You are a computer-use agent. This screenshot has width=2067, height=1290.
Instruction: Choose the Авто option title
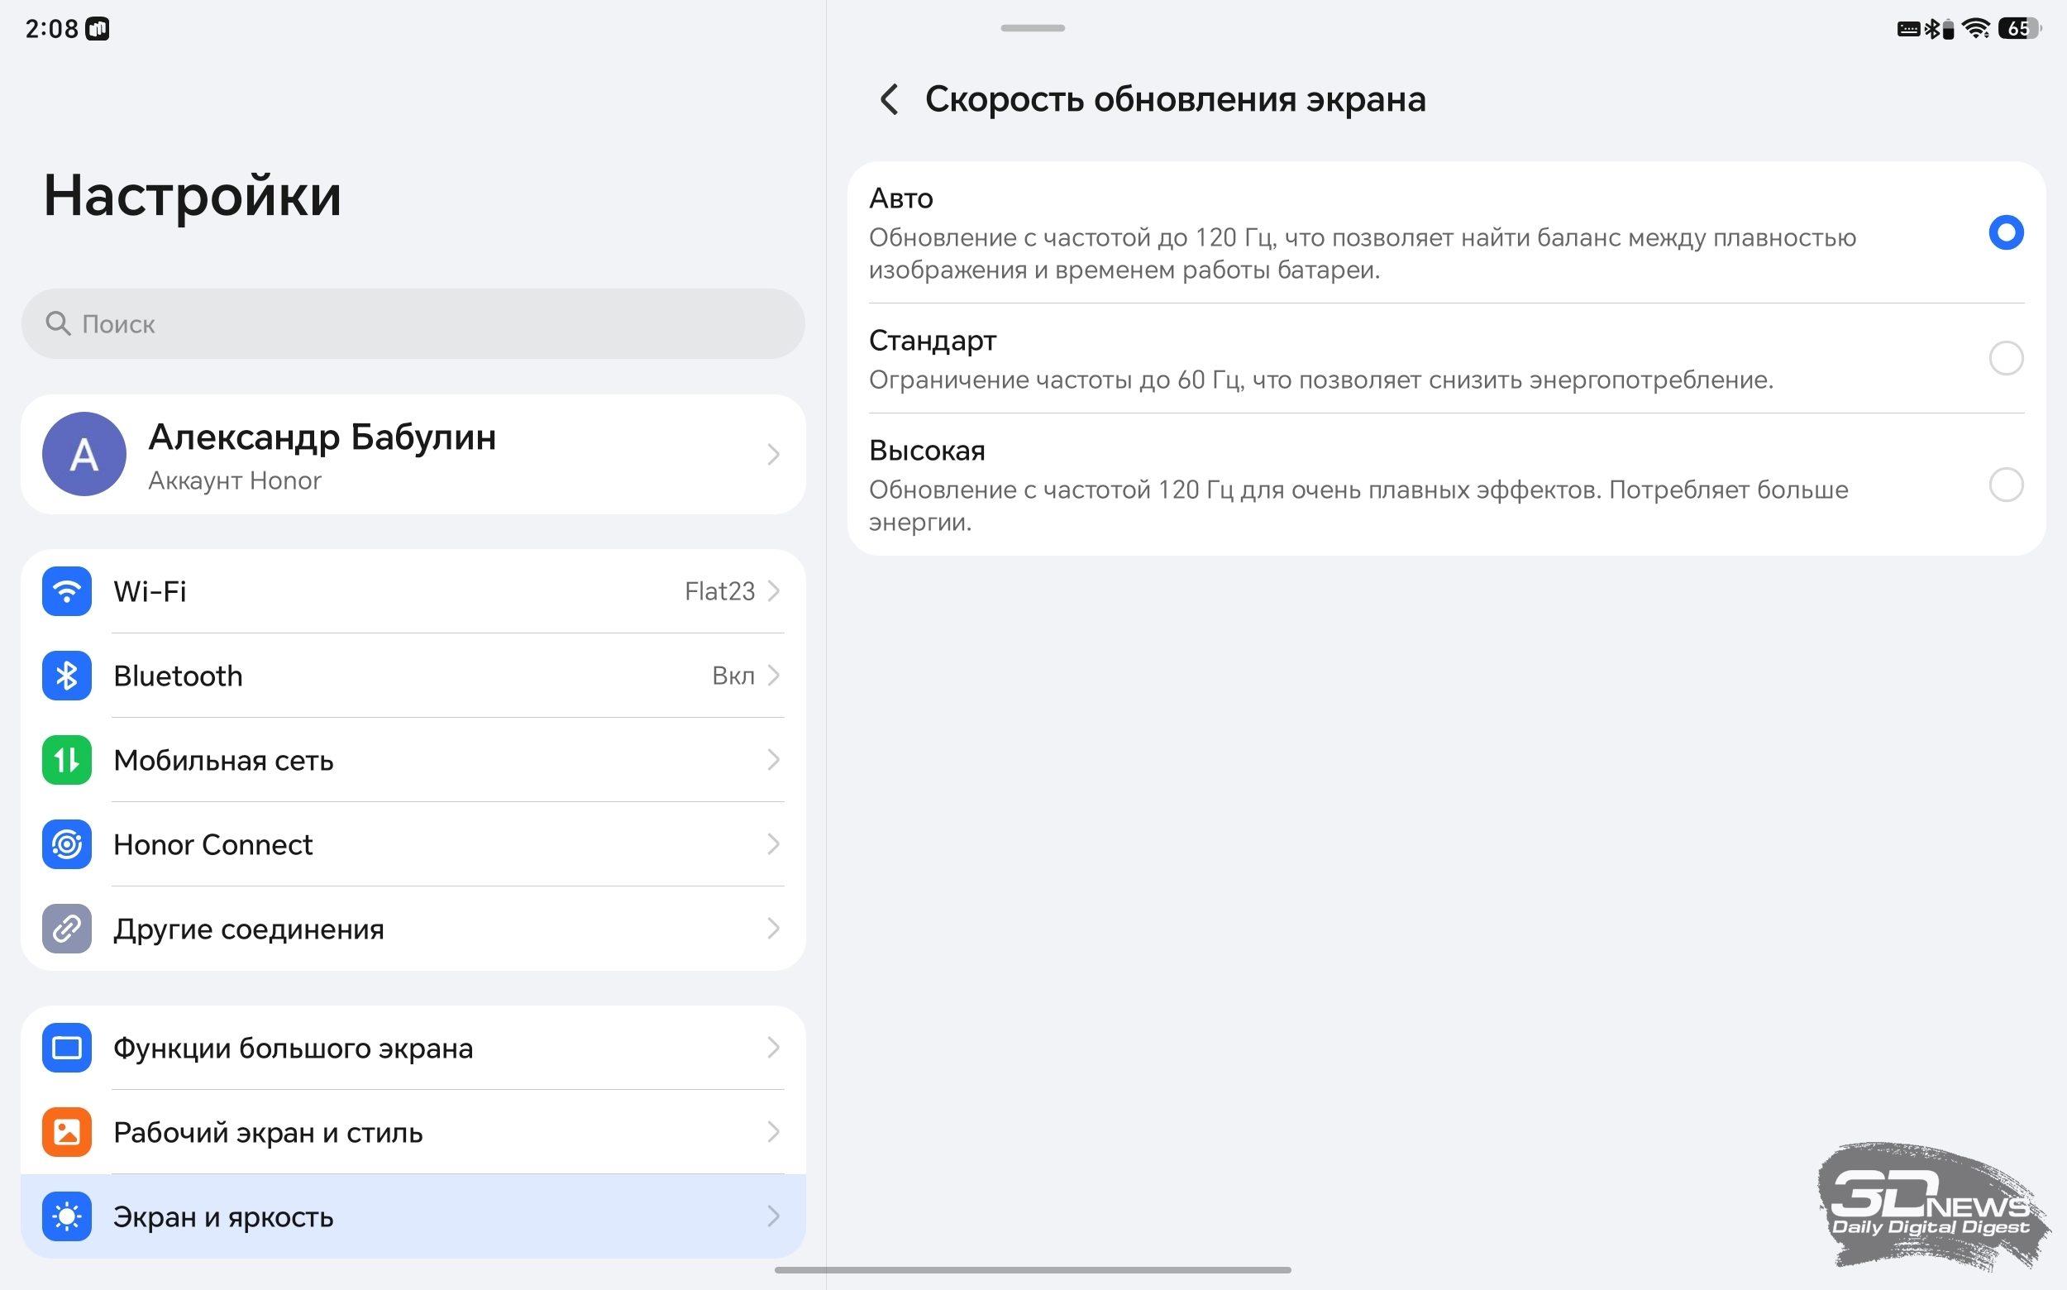point(901,198)
